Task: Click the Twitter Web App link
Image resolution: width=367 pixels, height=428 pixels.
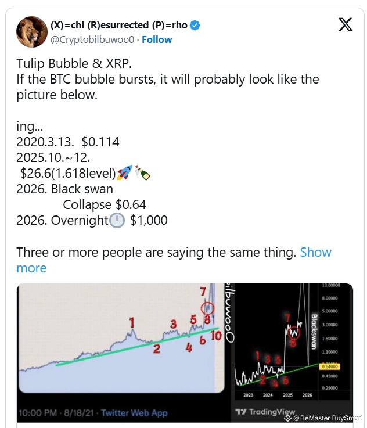Action: click(x=134, y=413)
